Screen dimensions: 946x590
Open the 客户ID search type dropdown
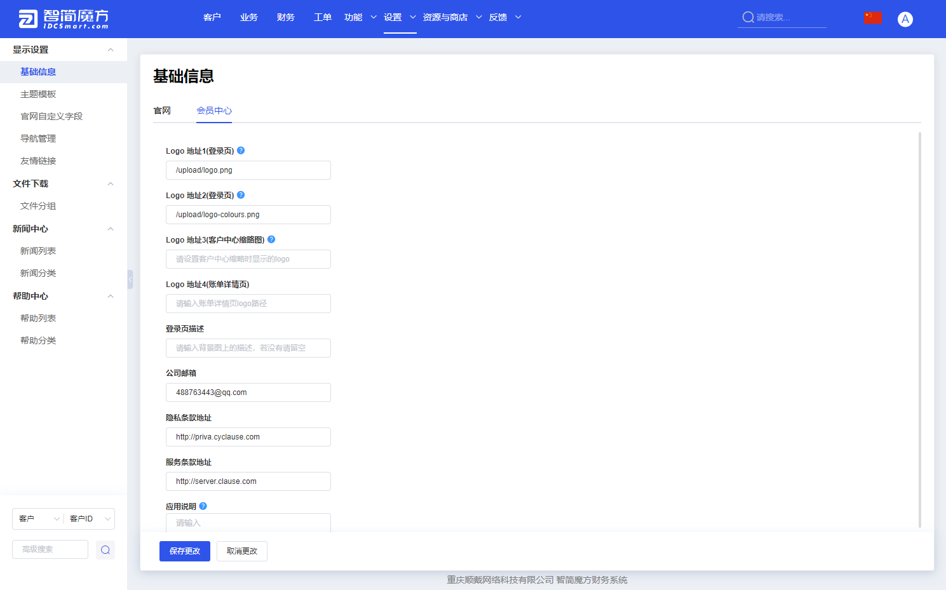coord(88,519)
